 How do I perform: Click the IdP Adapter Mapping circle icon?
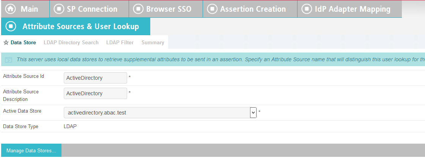click(x=307, y=9)
